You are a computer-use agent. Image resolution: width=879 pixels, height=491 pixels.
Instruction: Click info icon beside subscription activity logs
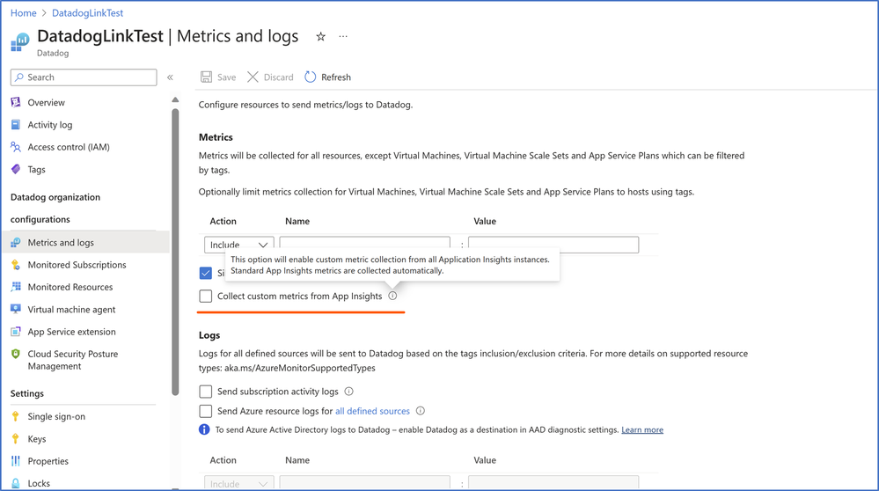click(349, 392)
